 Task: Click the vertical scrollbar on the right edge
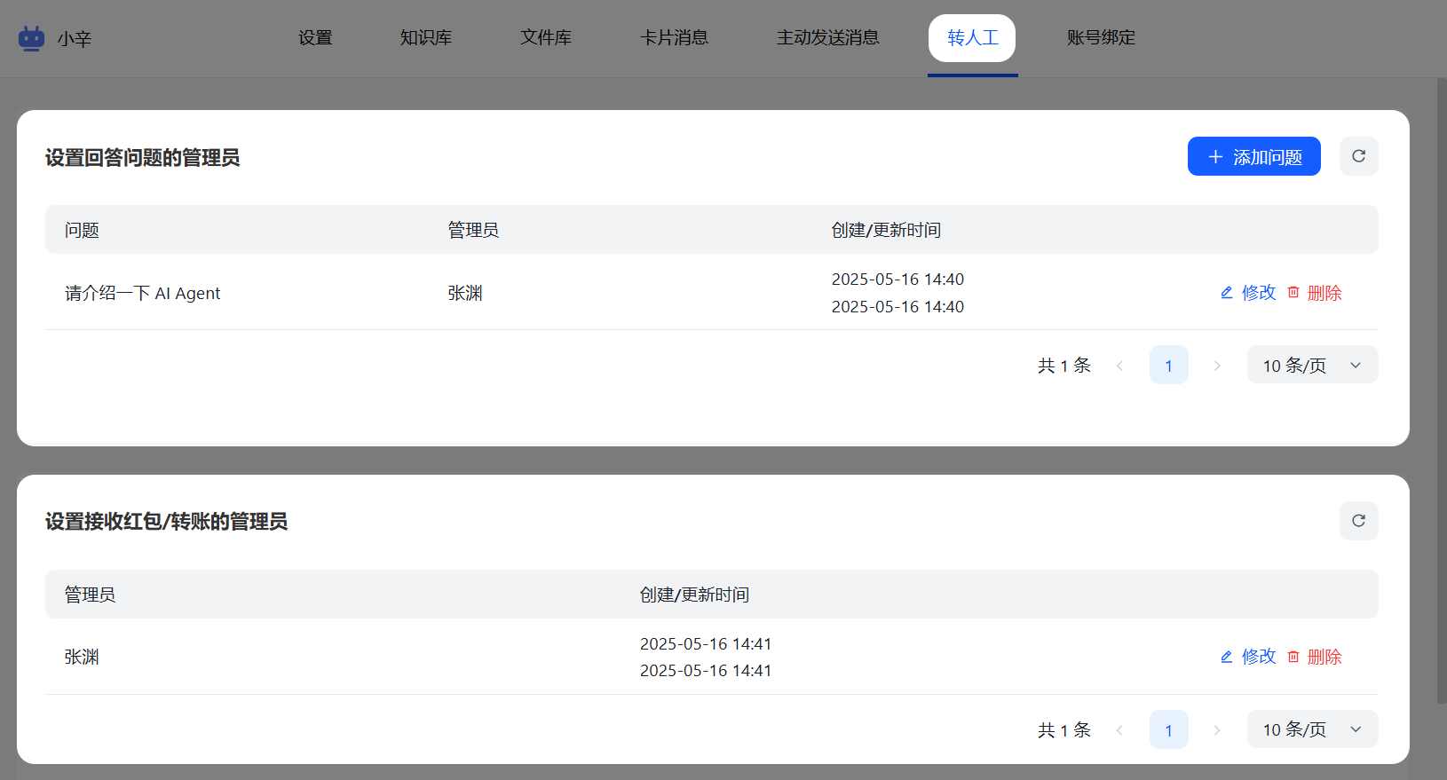(x=1441, y=390)
